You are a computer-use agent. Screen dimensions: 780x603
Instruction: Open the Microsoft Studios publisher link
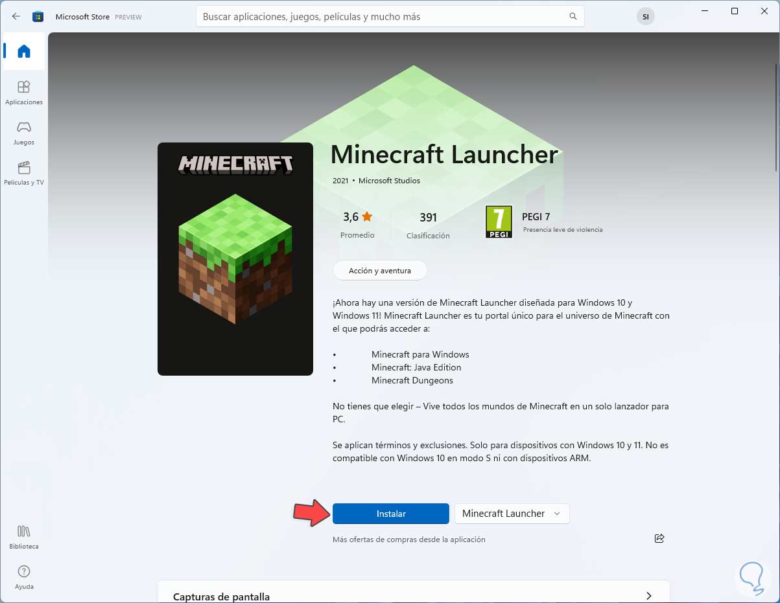click(x=389, y=181)
